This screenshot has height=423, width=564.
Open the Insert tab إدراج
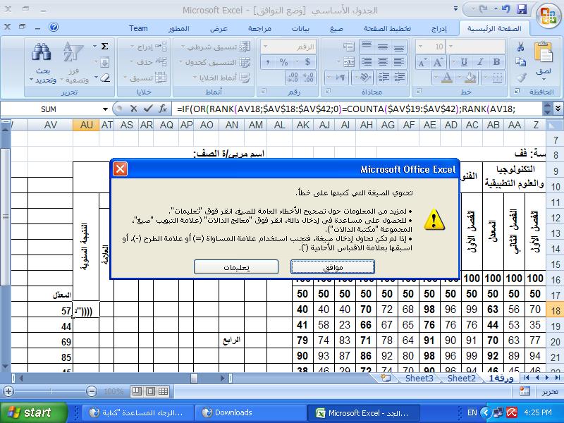click(x=439, y=28)
